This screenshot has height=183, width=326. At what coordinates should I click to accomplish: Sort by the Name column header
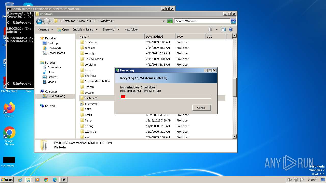point(110,37)
